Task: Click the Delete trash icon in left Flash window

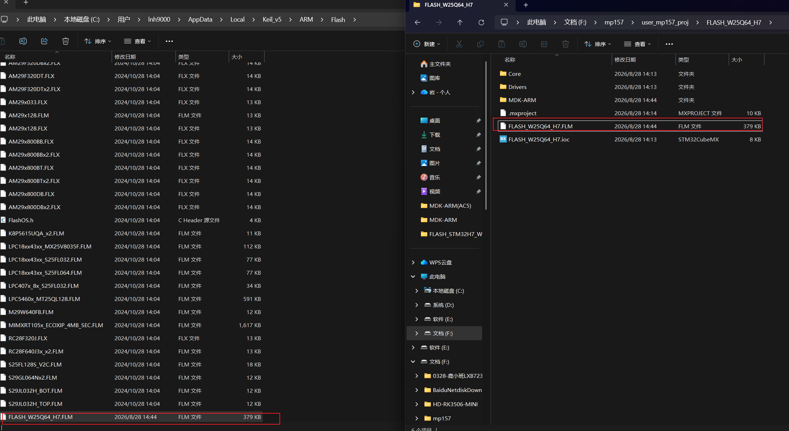Action: coord(66,41)
